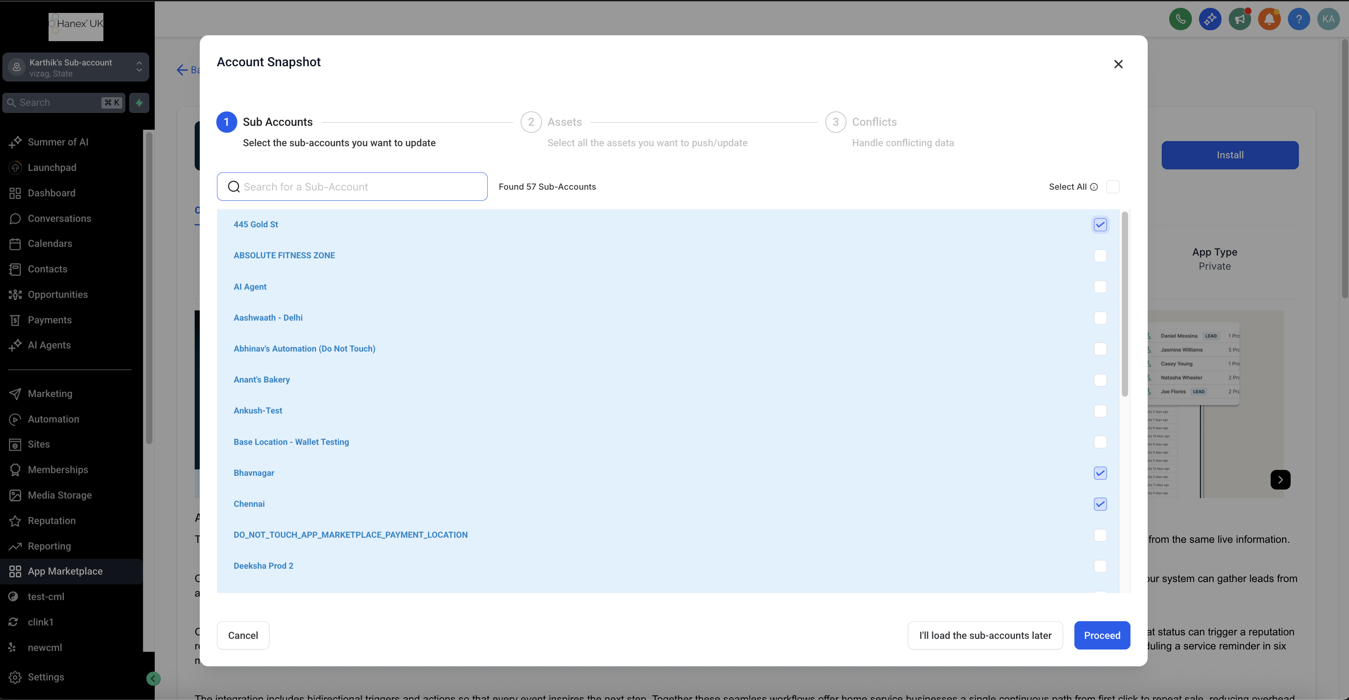Image resolution: width=1349 pixels, height=700 pixels.
Task: Click the Ask AI sparkle icon
Action: [1210, 19]
